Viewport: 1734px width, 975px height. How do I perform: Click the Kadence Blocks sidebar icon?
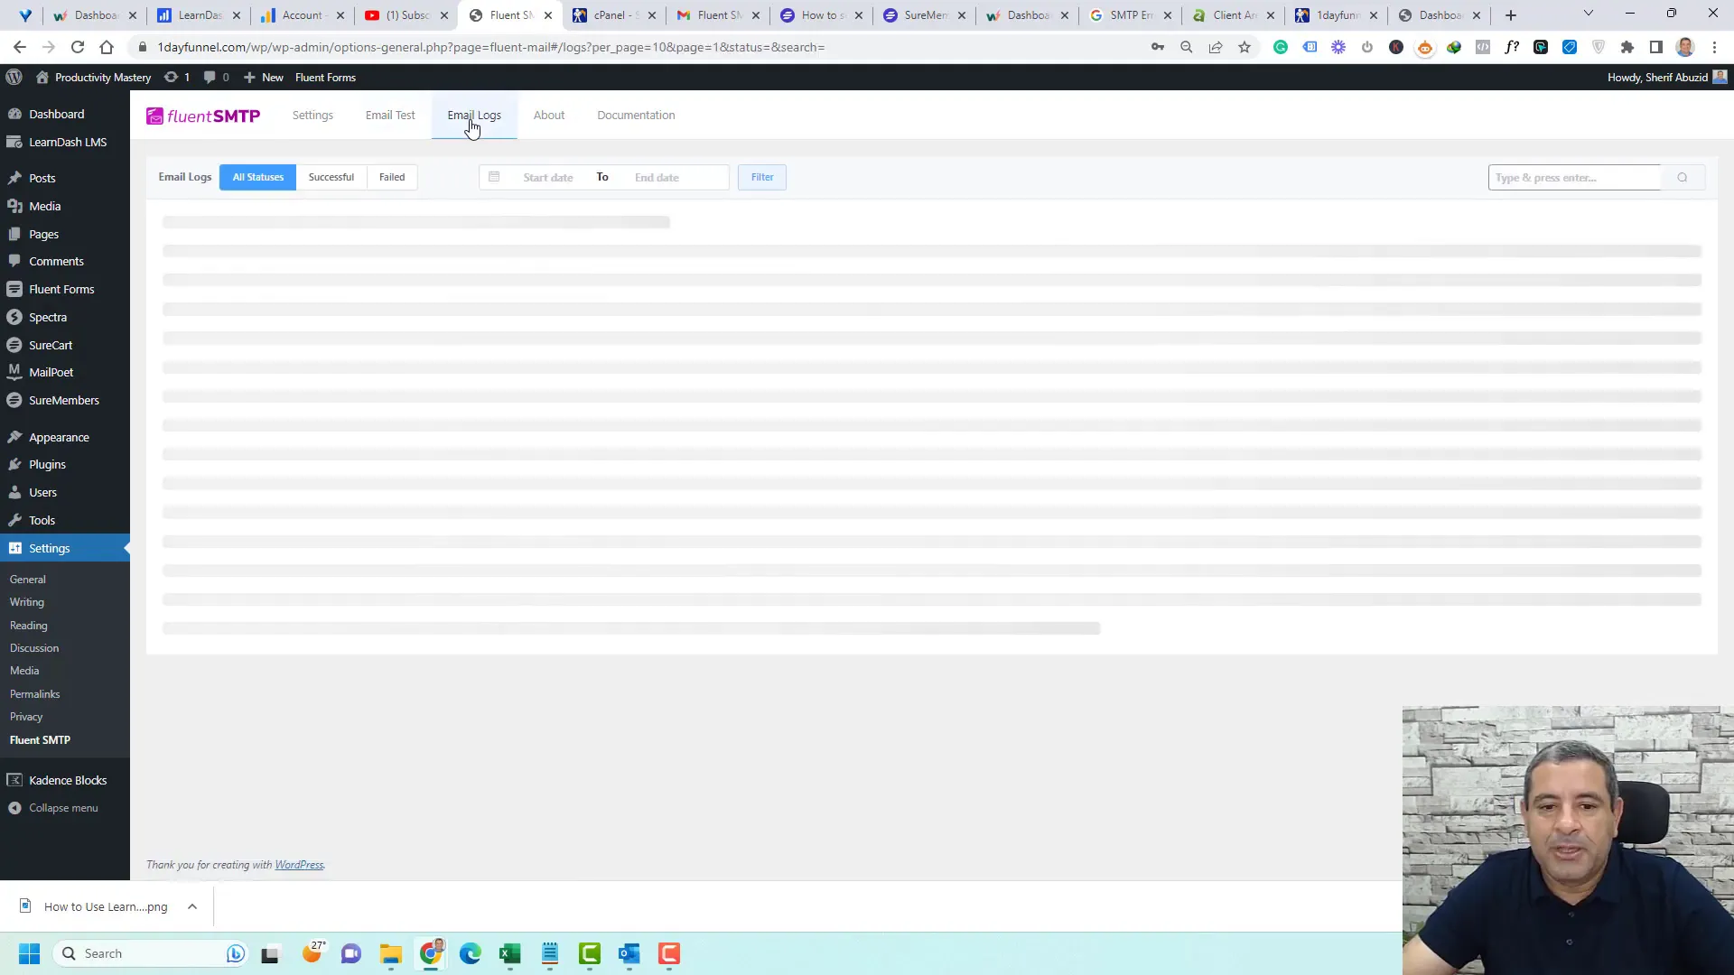pos(14,778)
